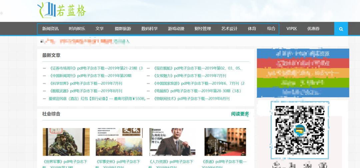Select the 体育 menu item
Screen dimensions: 360x168
coord(252,29)
